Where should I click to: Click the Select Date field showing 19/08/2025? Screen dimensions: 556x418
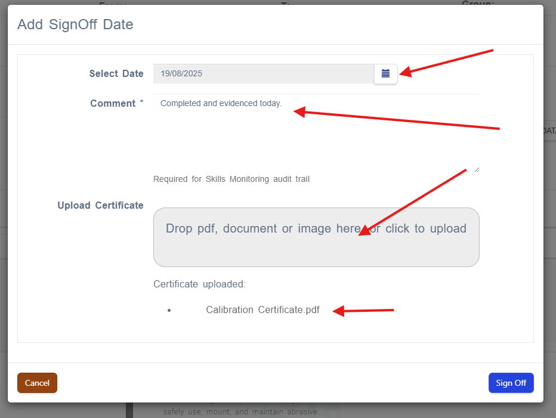pos(264,74)
